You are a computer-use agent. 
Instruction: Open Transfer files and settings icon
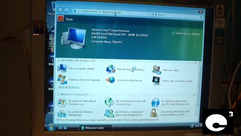111,69
